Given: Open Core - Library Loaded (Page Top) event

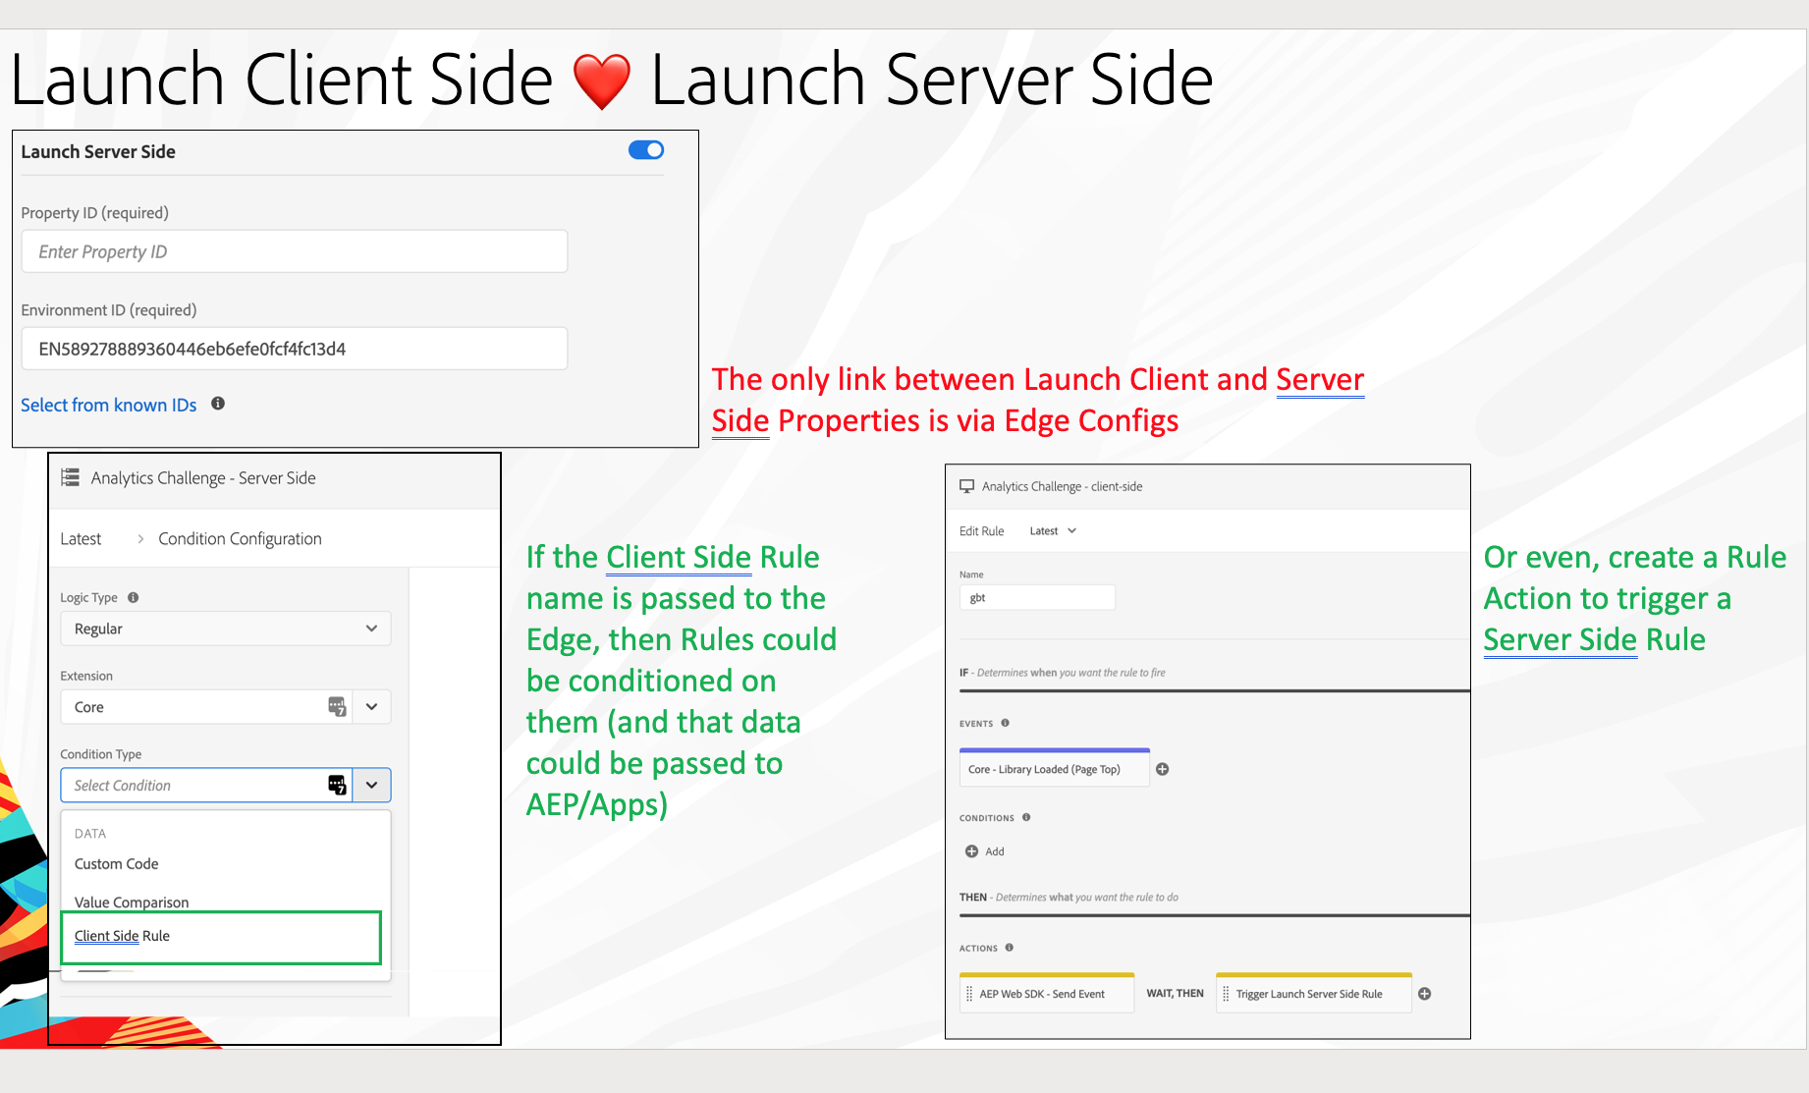Looking at the screenshot, I should (1054, 768).
